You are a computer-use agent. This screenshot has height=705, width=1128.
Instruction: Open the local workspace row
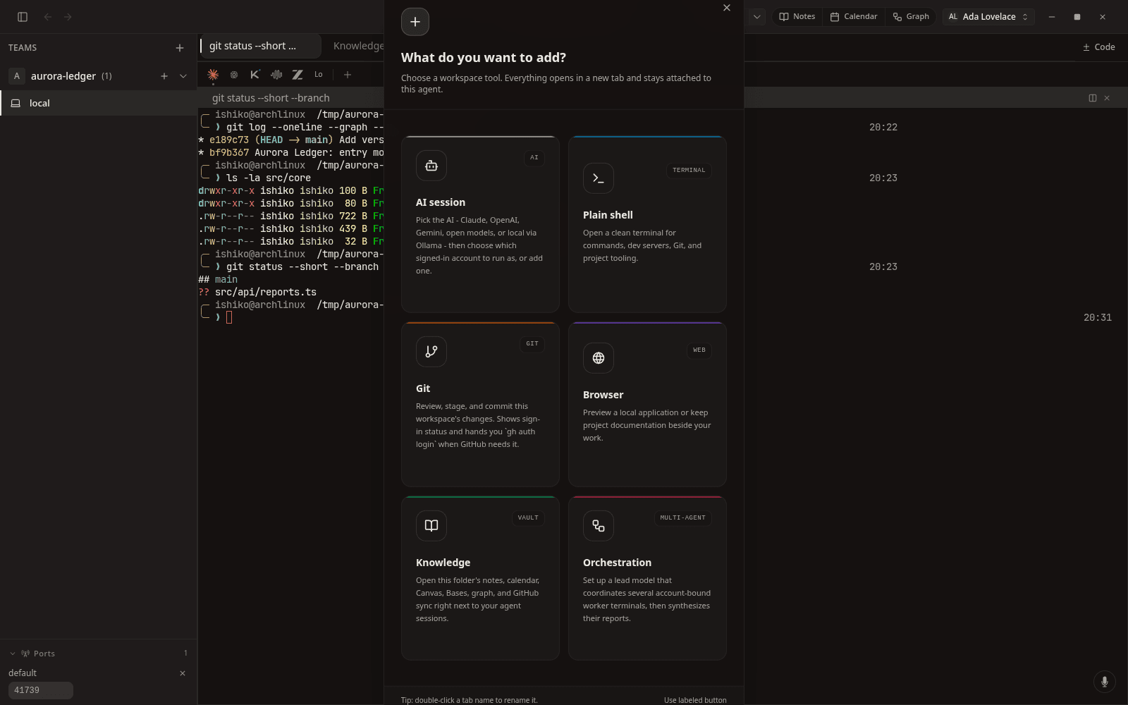click(x=99, y=103)
